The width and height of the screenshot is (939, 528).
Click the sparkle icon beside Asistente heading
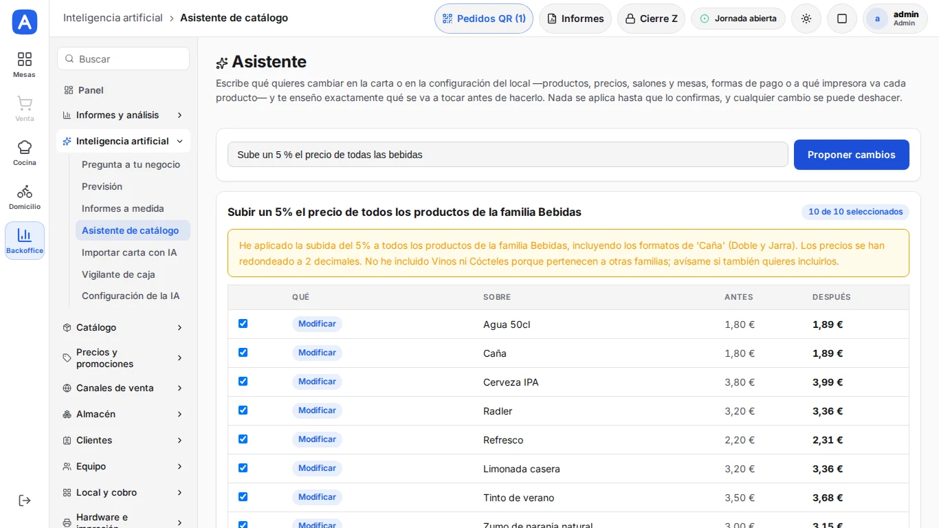(222, 63)
